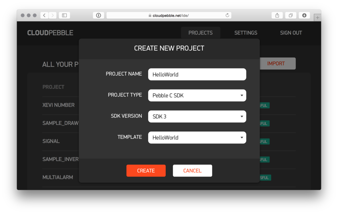Go back with the Safari back arrow
The width and height of the screenshot is (338, 214).
(x=45, y=15)
